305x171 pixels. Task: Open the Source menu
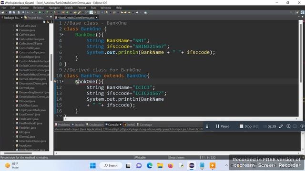click(24, 8)
